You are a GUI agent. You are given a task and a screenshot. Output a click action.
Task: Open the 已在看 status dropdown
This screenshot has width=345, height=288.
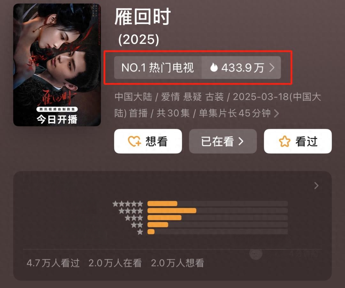tap(223, 141)
